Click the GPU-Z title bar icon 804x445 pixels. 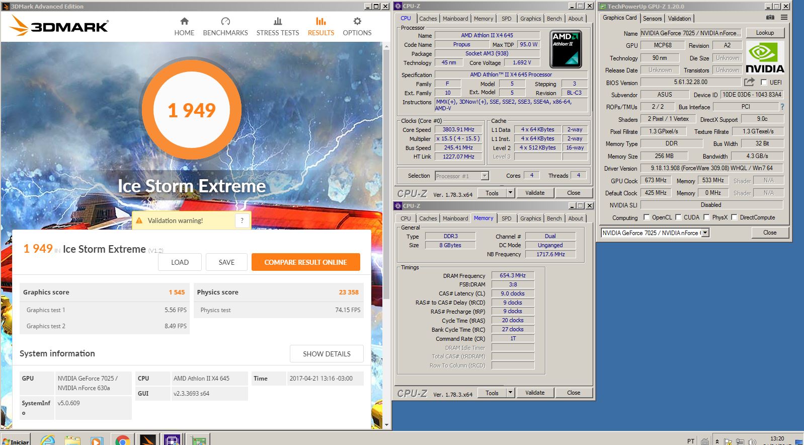[x=603, y=7]
